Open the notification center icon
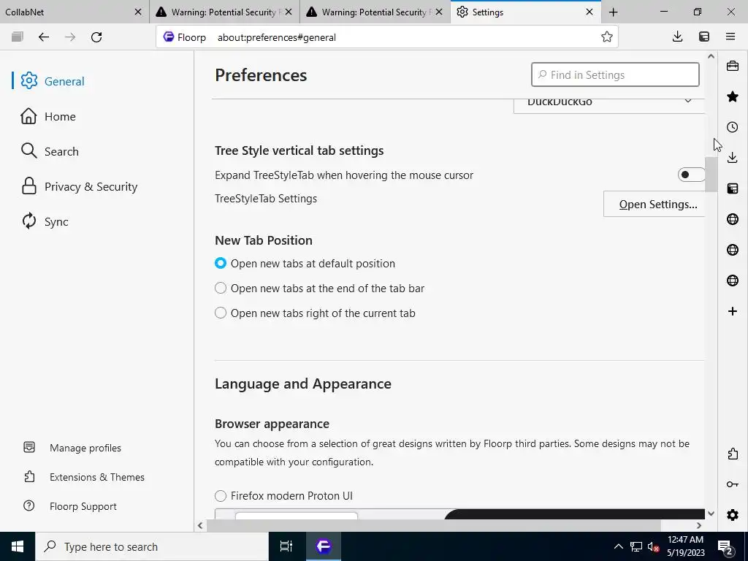This screenshot has width=748, height=561. (725, 546)
